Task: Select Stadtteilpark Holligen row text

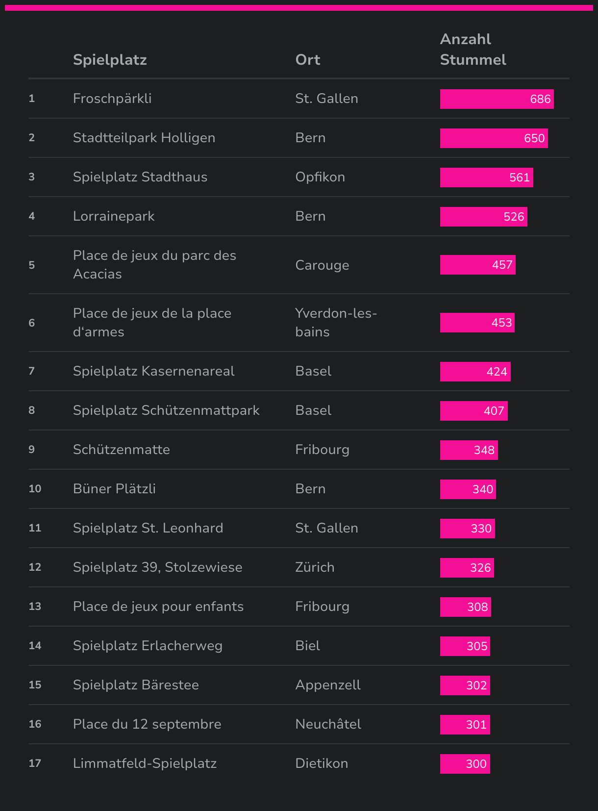Action: (144, 138)
